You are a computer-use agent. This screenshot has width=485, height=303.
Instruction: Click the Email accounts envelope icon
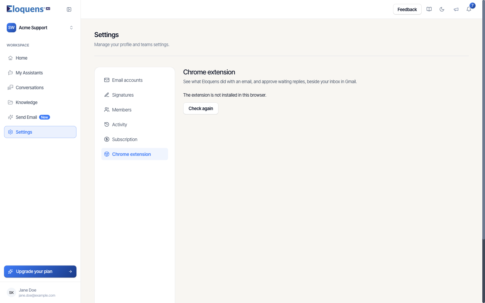(107, 80)
